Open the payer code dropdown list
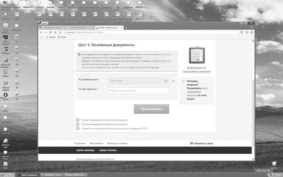Screen dimensions: 283x177 [166, 81]
